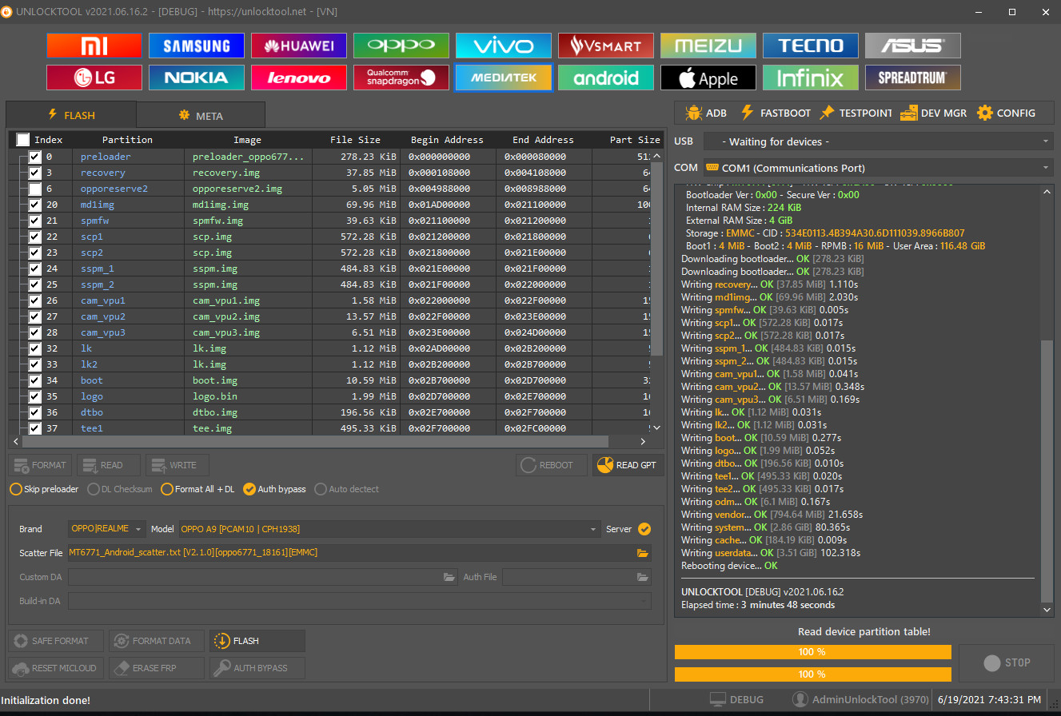The height and width of the screenshot is (716, 1061).
Task: Select the Xiaomi MI brand icon
Action: click(94, 46)
